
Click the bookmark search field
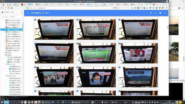coord(12,17)
